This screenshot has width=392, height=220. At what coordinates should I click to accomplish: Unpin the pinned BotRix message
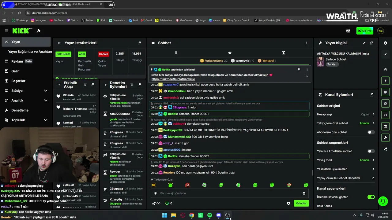(299, 70)
